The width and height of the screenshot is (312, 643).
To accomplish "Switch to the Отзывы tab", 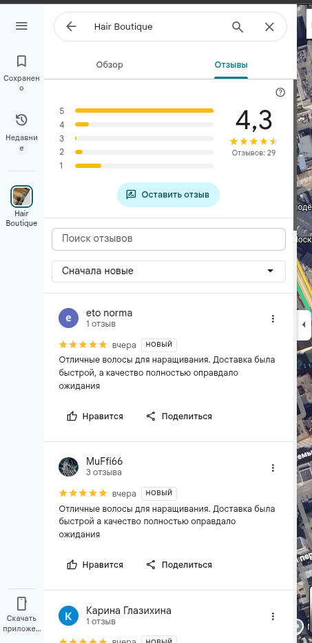I will coord(231,65).
